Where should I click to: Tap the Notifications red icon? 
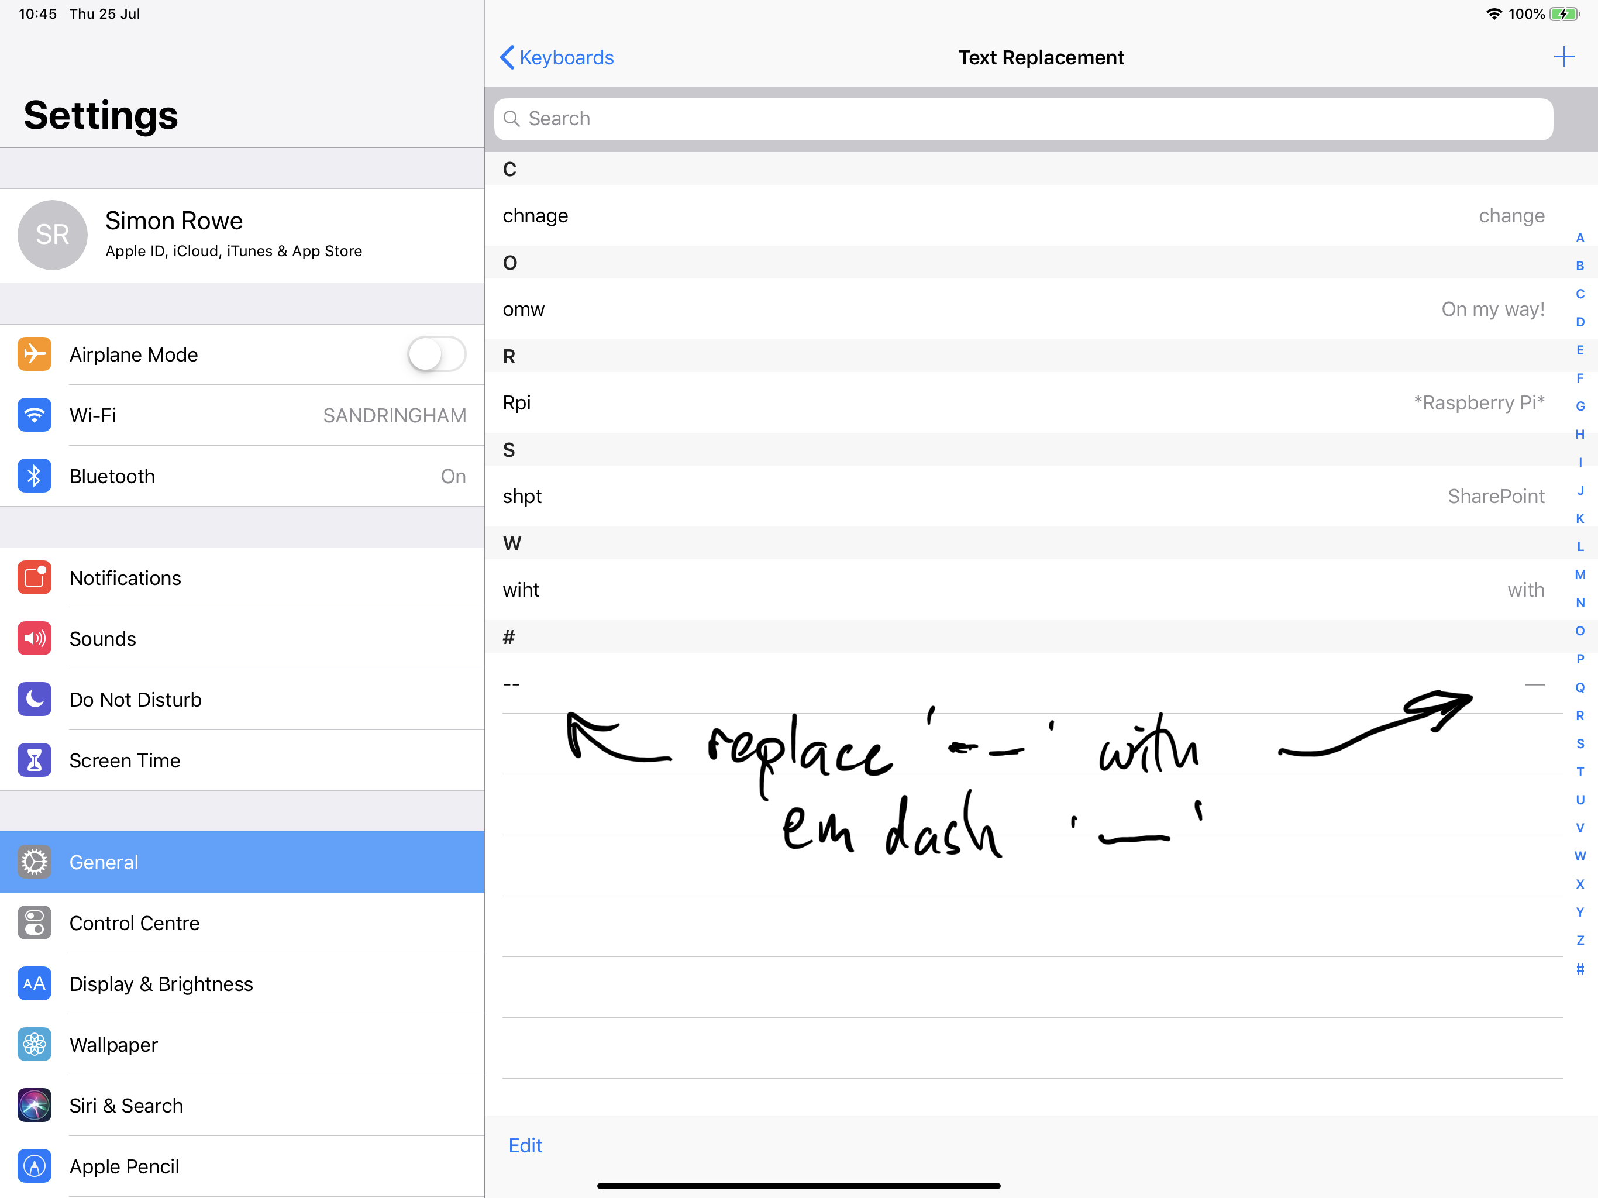[x=34, y=577]
